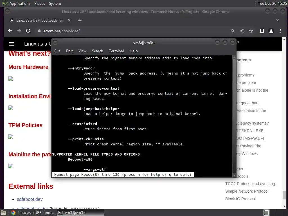The width and height of the screenshot is (288, 216).
Task: Click the Chrome page scrollbar thumb
Action: coord(284,195)
